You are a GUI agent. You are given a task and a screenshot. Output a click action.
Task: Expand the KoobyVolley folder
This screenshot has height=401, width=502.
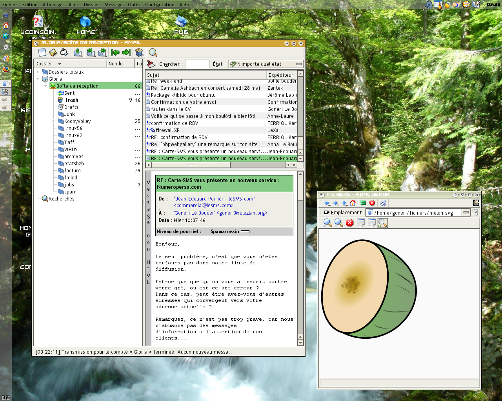coord(54,121)
